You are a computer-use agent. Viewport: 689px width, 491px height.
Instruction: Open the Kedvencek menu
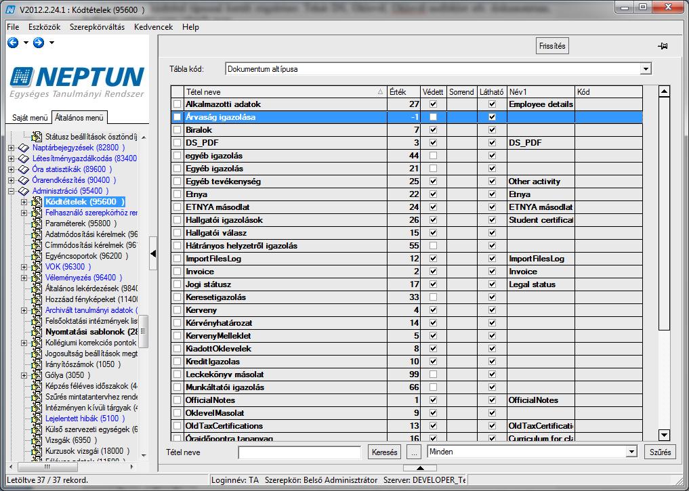coord(153,27)
